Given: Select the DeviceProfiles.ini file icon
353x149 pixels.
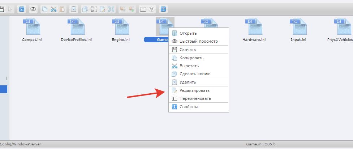Looking at the screenshot, I should (x=76, y=27).
